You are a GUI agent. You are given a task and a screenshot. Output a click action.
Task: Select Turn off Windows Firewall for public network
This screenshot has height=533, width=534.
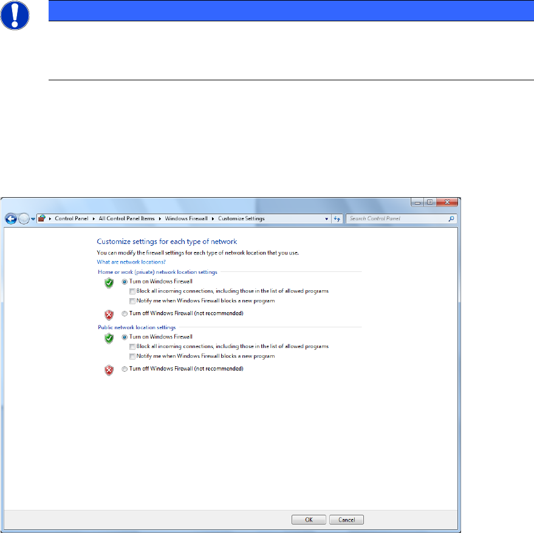pyautogui.click(x=125, y=369)
